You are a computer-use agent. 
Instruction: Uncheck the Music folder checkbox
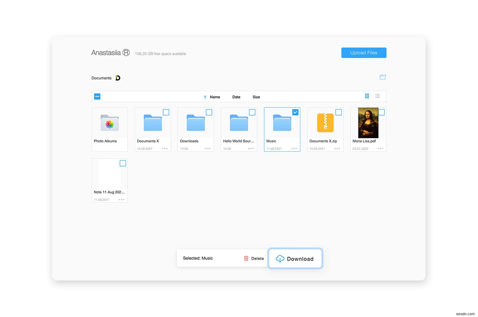pyautogui.click(x=295, y=112)
